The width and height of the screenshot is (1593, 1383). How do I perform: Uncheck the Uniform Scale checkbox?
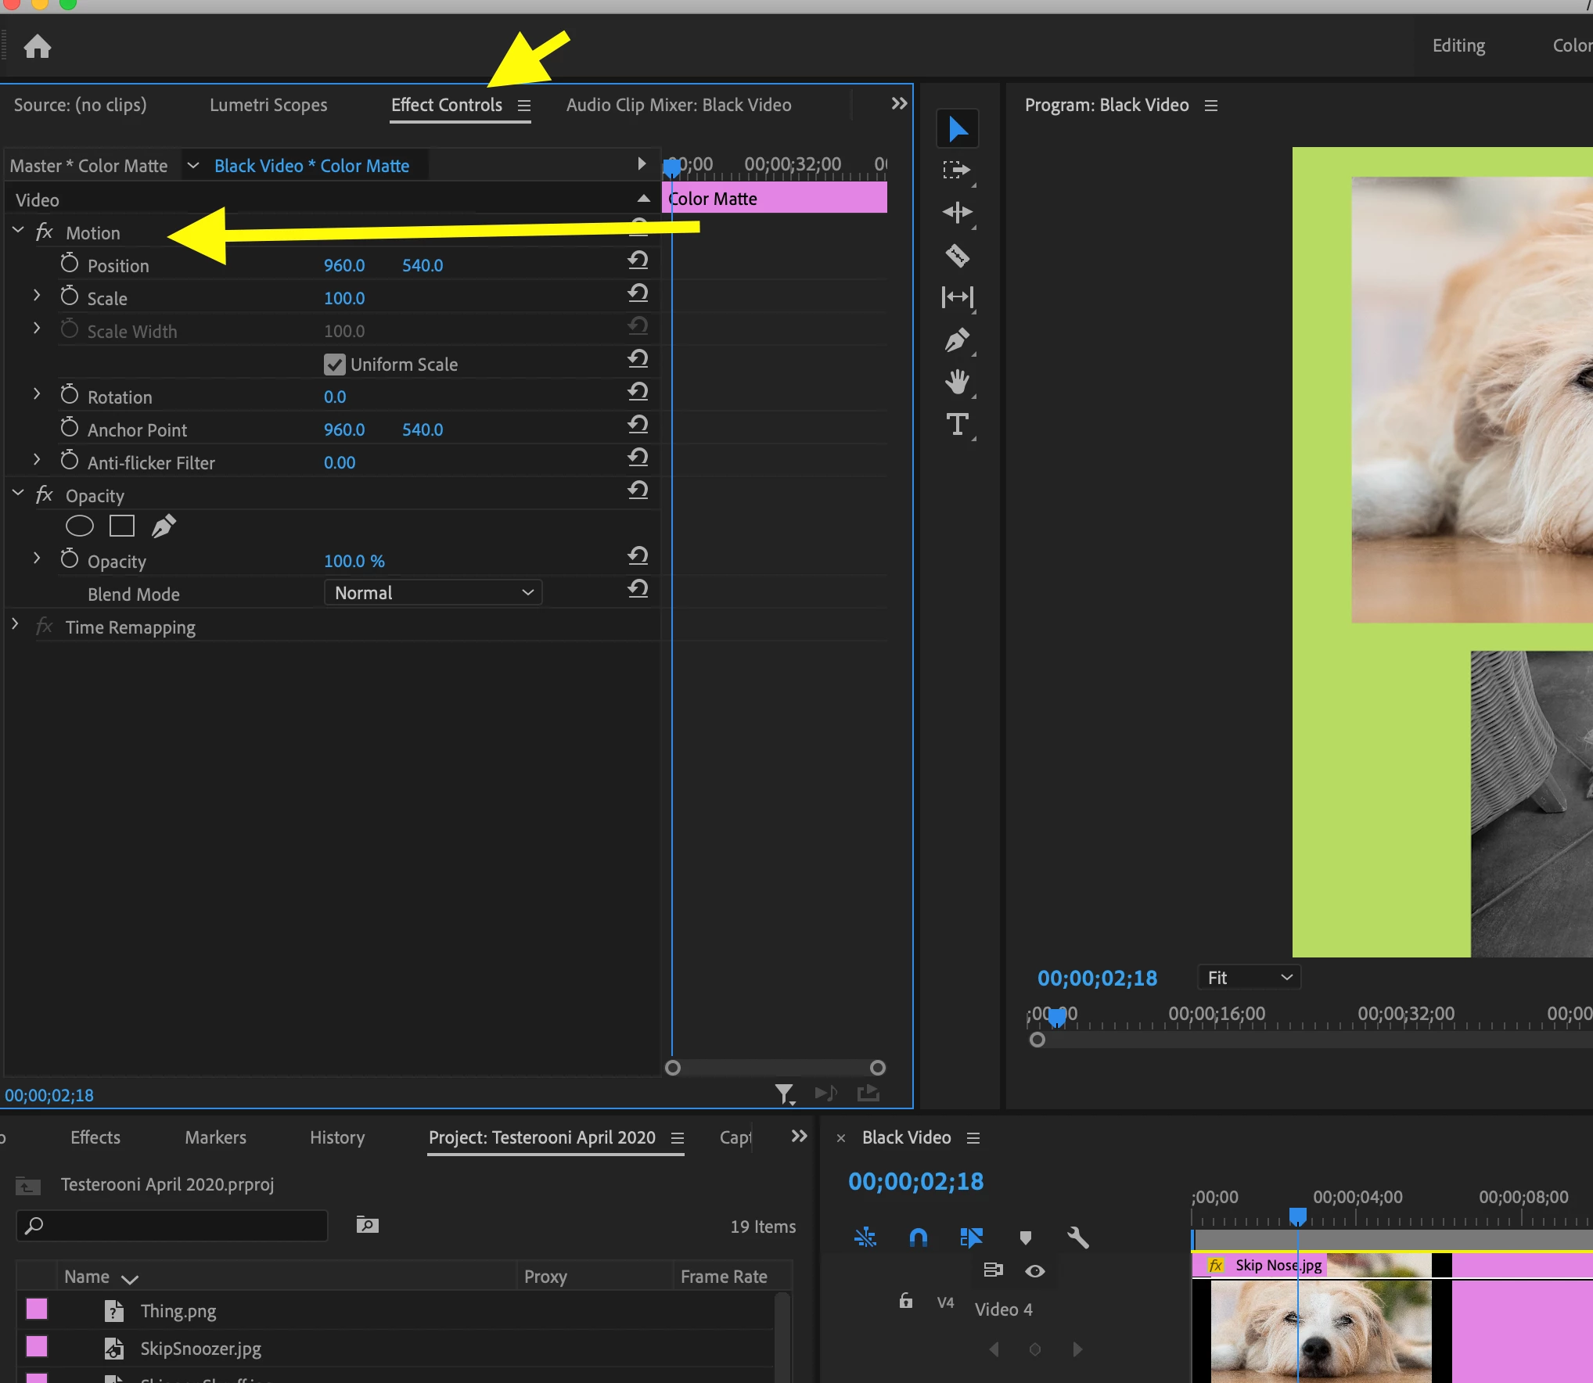click(x=335, y=365)
